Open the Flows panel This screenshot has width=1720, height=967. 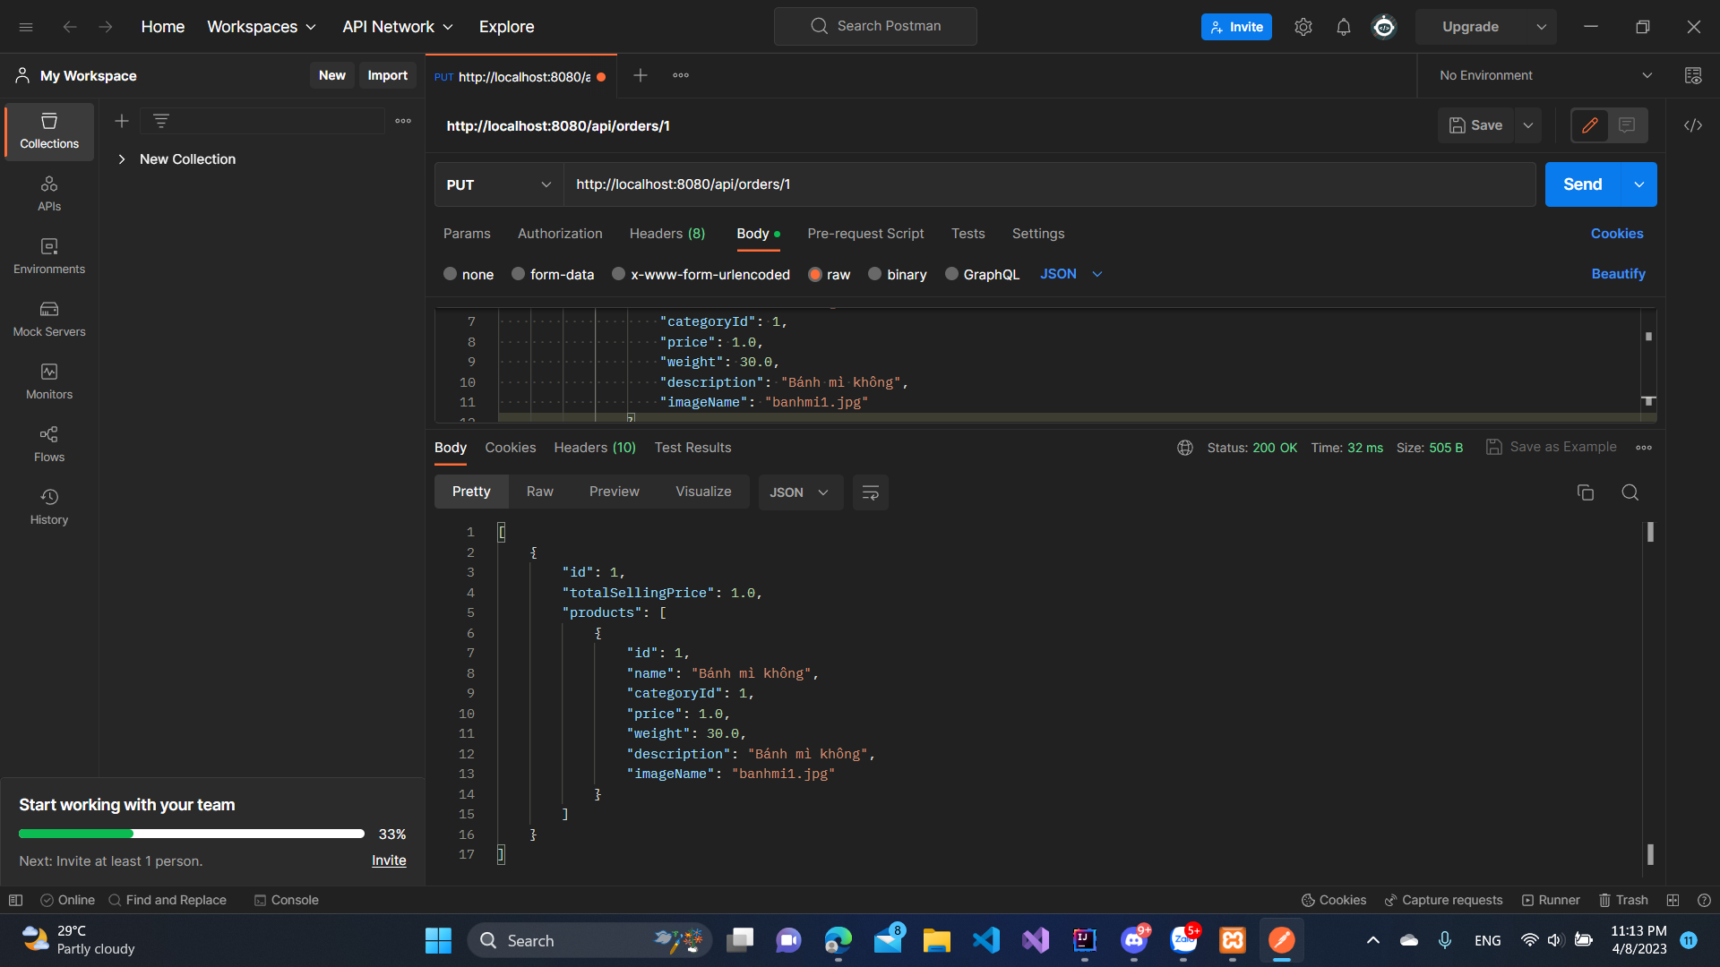[48, 445]
